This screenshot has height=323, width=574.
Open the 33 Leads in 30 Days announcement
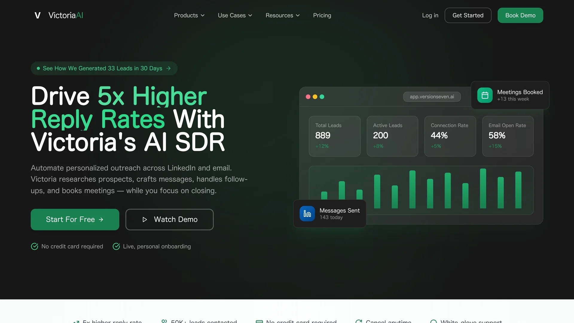pos(104,68)
